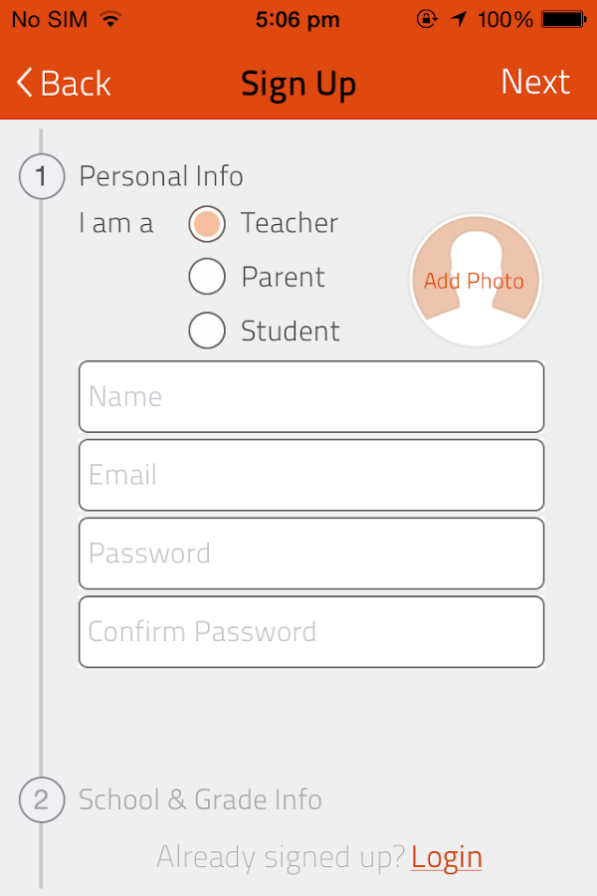Focus the Name input field
This screenshot has width=597, height=896.
coord(311,396)
